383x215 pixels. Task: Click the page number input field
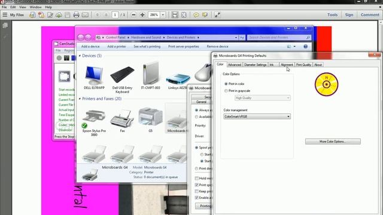coord(115,15)
